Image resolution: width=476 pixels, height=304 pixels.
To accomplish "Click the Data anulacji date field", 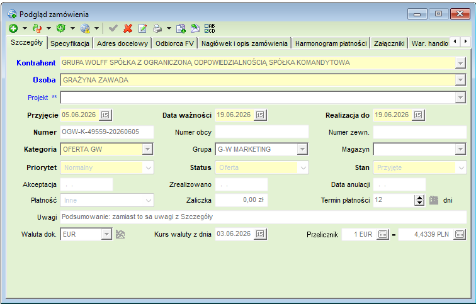I will (x=399, y=184).
